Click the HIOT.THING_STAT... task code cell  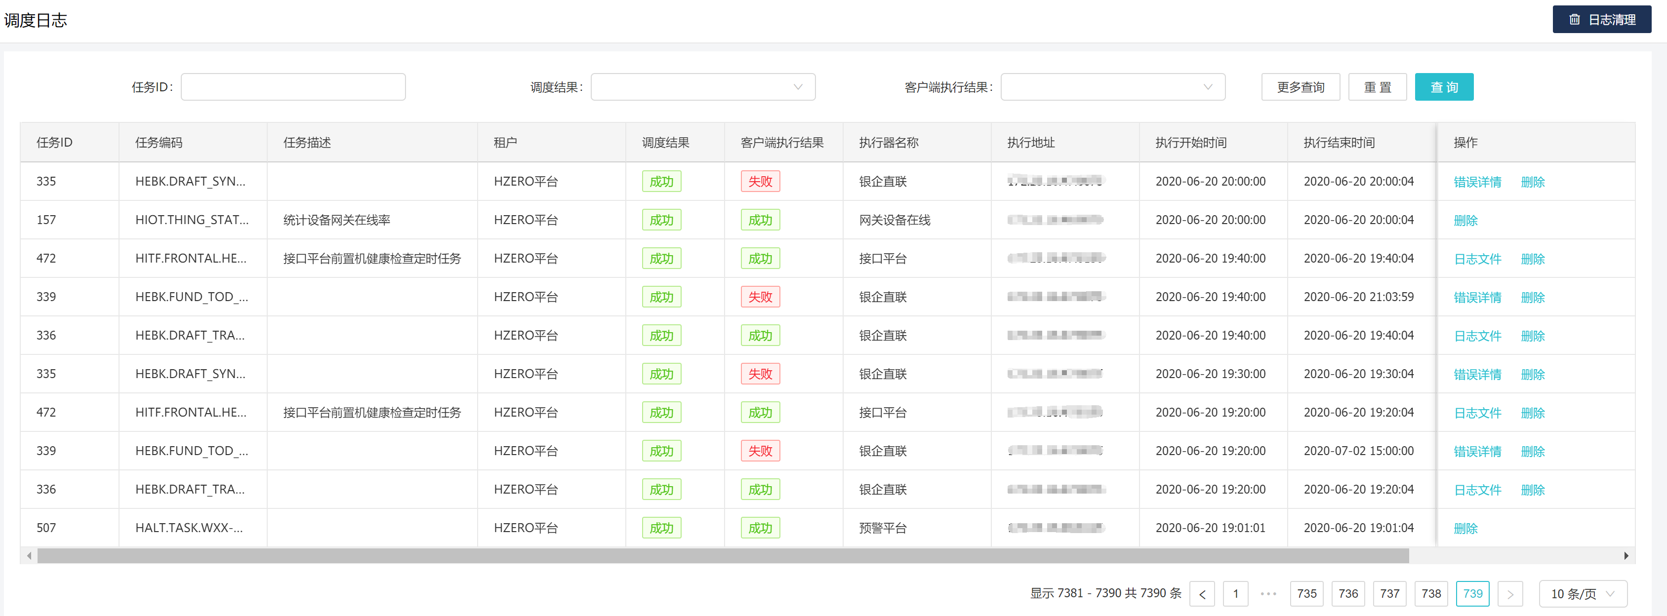coord(192,221)
